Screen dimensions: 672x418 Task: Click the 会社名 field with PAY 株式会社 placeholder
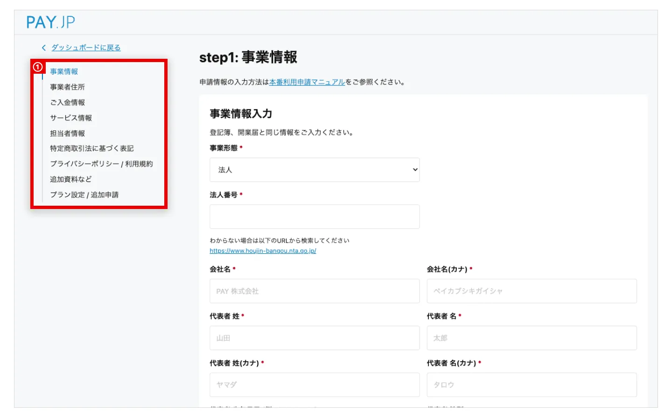tap(315, 291)
